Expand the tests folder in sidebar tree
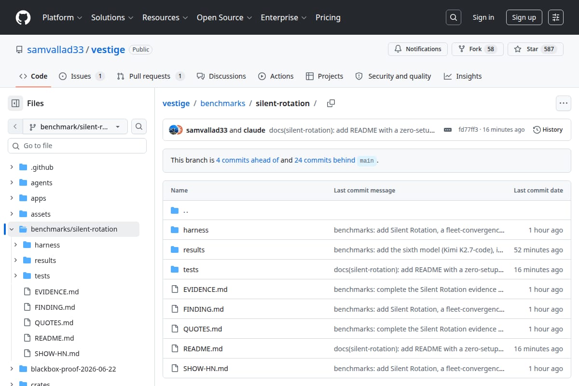579x386 pixels. click(x=15, y=276)
